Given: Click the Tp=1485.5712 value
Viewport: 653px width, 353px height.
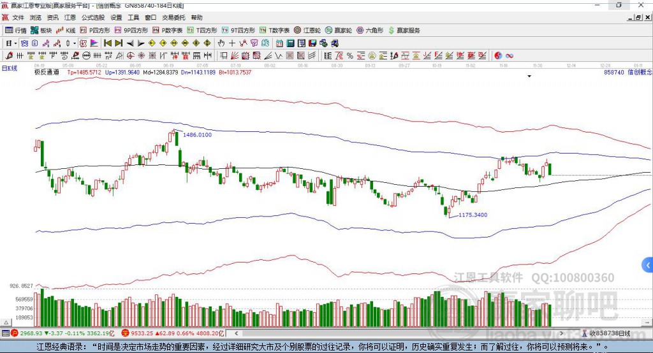Looking at the screenshot, I should click(x=84, y=73).
